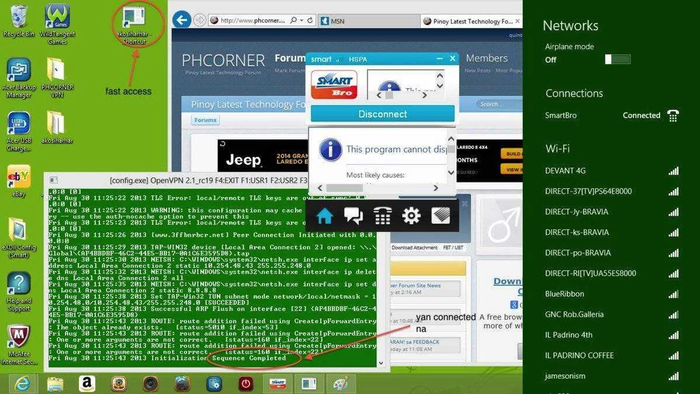Select DIRECT-Jy-BRAVIA Wi-Fi network

[x=612, y=212]
